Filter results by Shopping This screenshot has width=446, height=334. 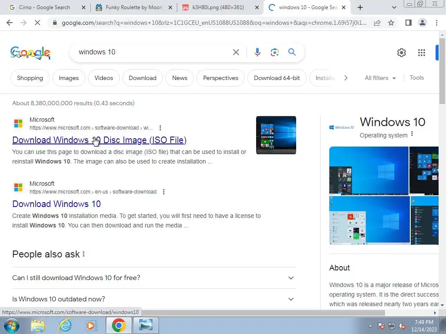(x=30, y=78)
